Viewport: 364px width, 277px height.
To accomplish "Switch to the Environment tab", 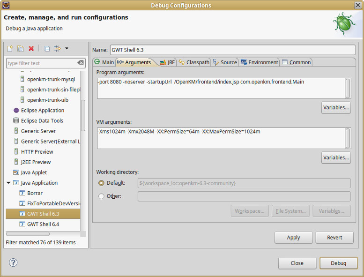I will tap(260, 62).
